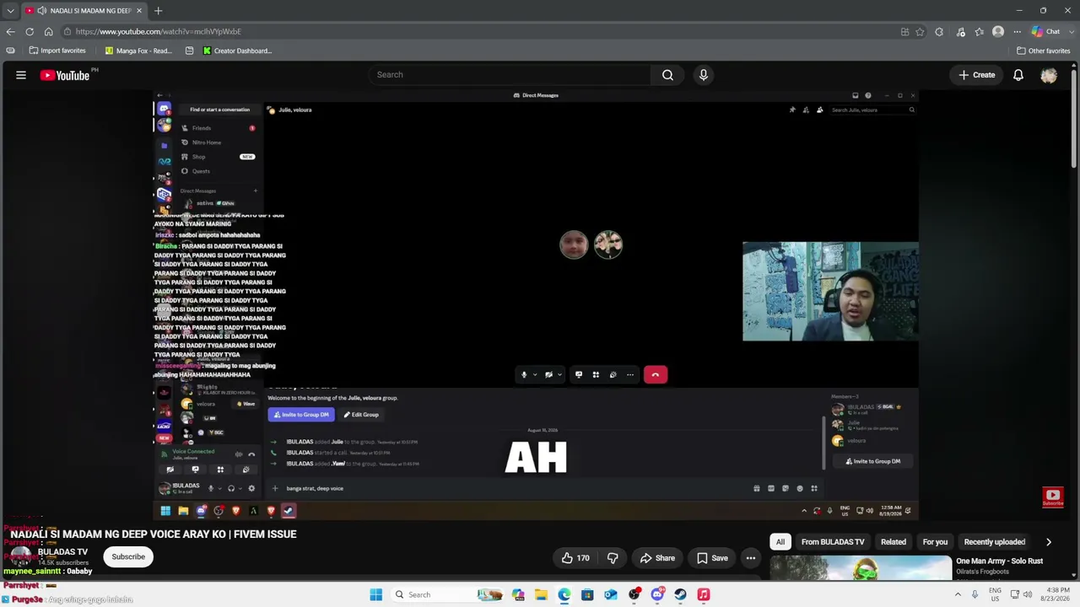Click the YouTube search magnifier button
1080x607 pixels.
[667, 75]
